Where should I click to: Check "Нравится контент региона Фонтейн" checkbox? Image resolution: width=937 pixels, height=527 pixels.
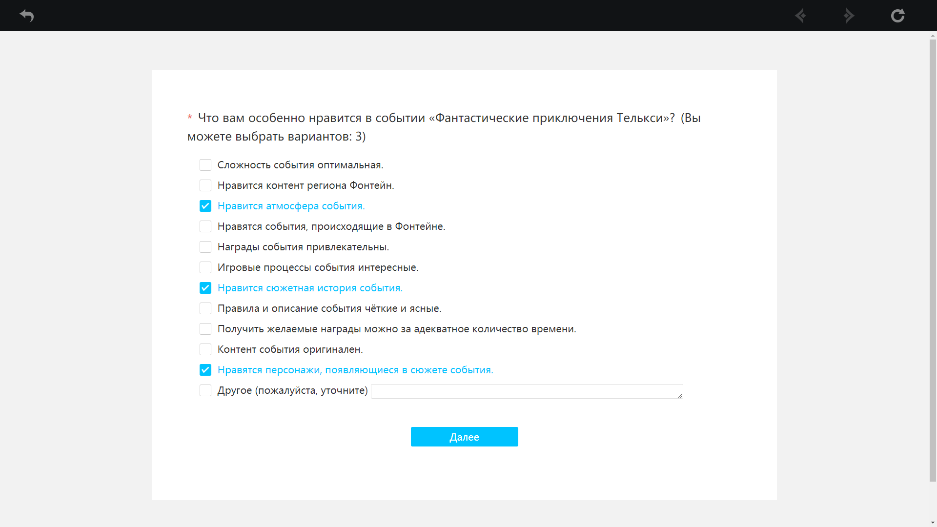pos(205,185)
